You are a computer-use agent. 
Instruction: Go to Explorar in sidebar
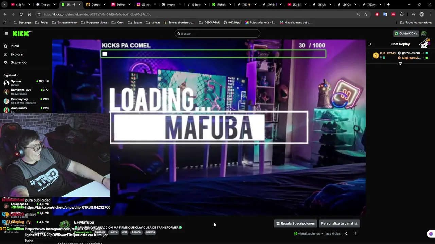(x=17, y=54)
